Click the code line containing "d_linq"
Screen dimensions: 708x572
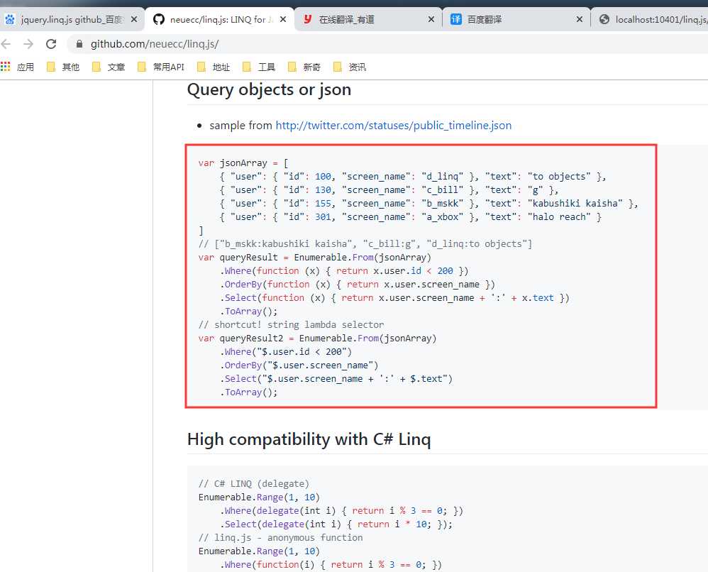click(413, 177)
